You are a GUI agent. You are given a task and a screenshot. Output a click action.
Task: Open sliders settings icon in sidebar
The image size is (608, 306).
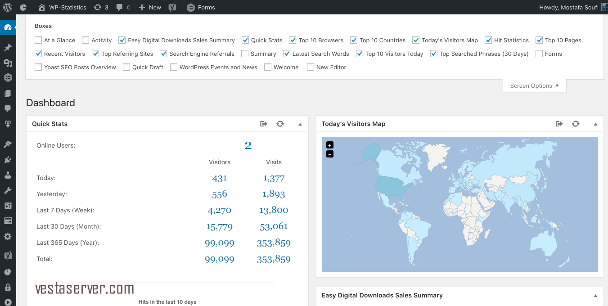click(x=8, y=206)
